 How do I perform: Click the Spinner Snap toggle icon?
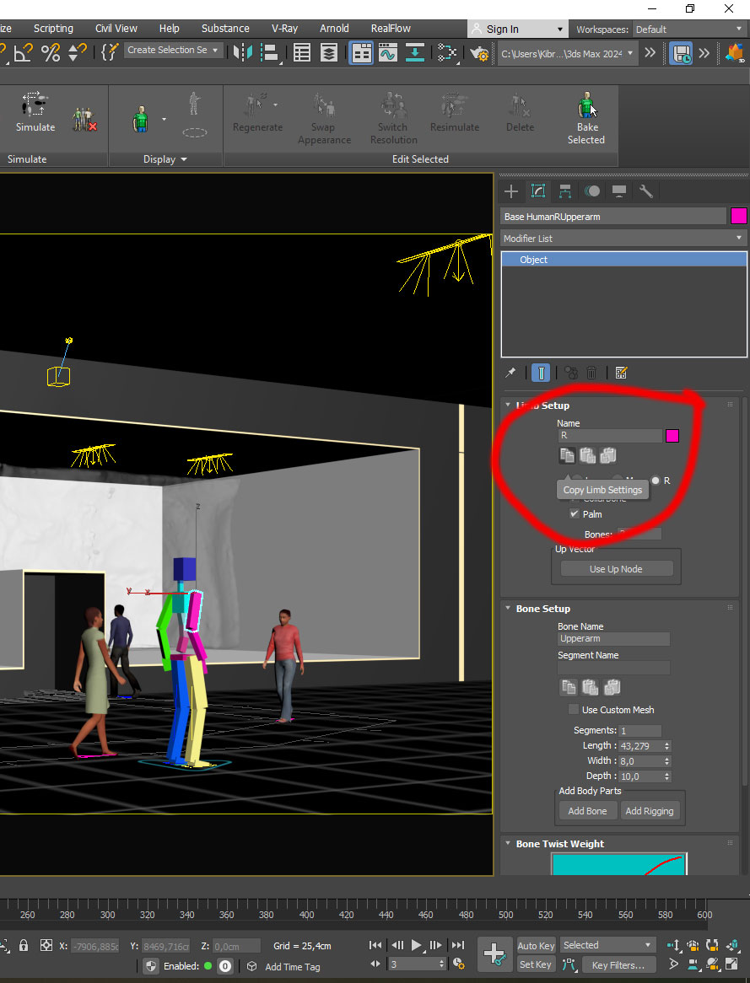click(x=78, y=52)
